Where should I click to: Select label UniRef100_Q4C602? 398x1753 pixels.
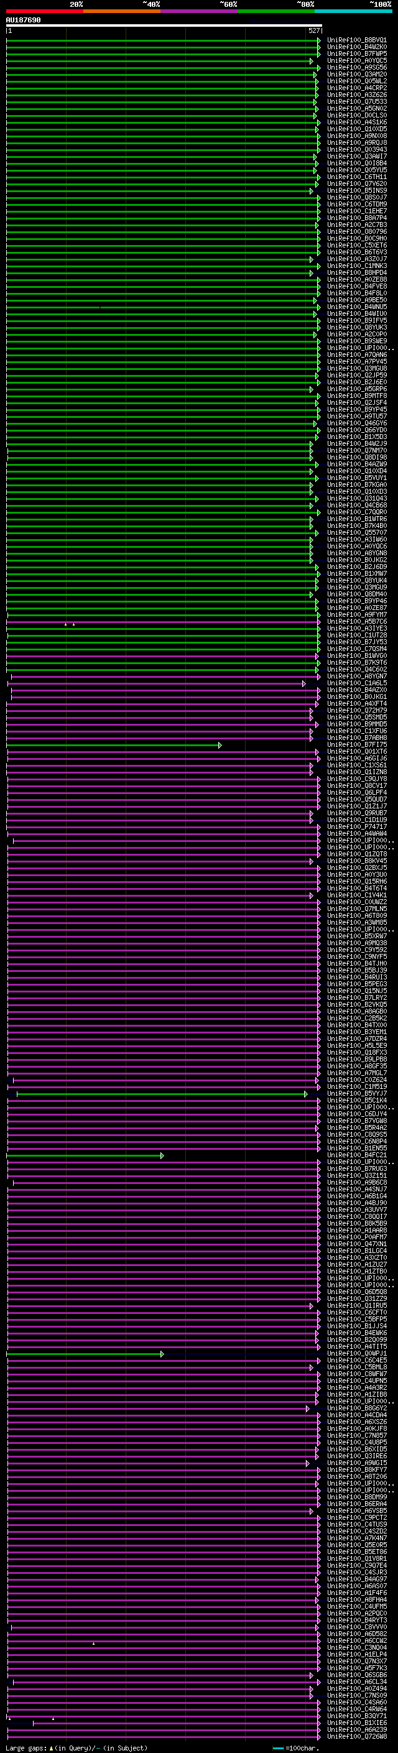pyautogui.click(x=356, y=670)
